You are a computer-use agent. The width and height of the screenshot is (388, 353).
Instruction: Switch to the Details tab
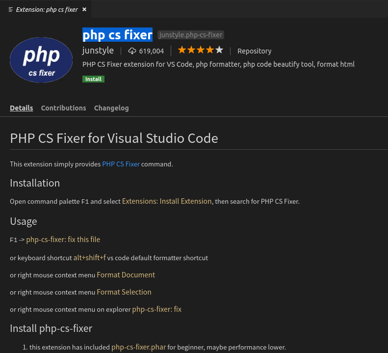[x=21, y=108]
